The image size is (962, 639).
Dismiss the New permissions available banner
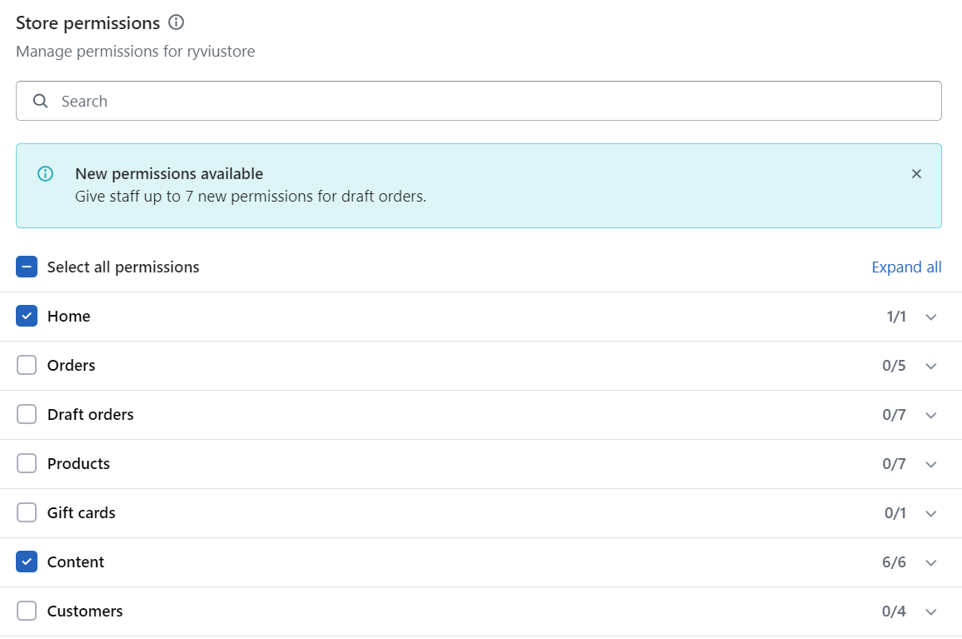pos(916,174)
